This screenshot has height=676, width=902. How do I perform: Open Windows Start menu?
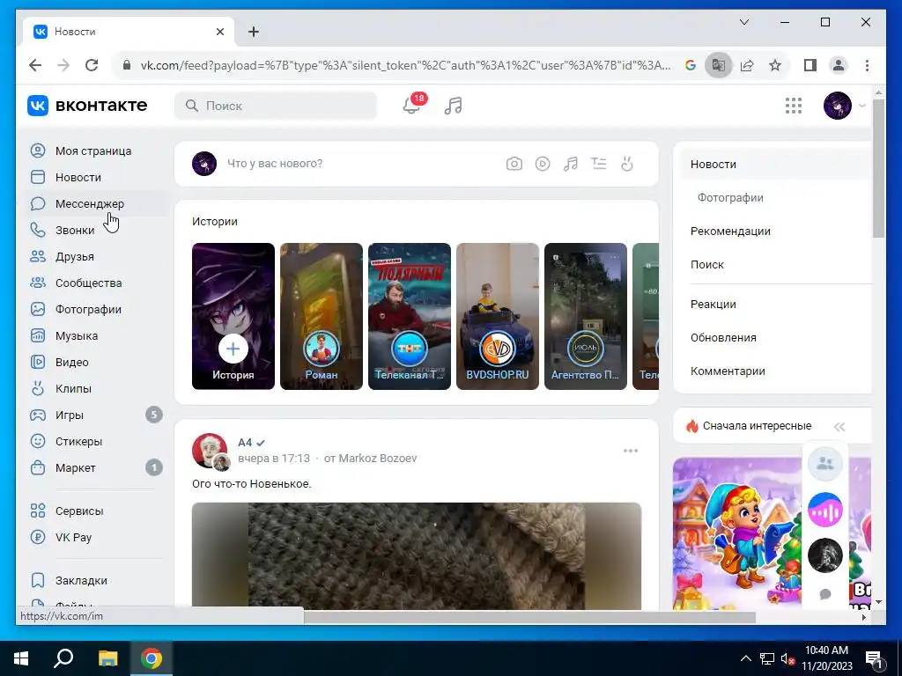(21, 658)
